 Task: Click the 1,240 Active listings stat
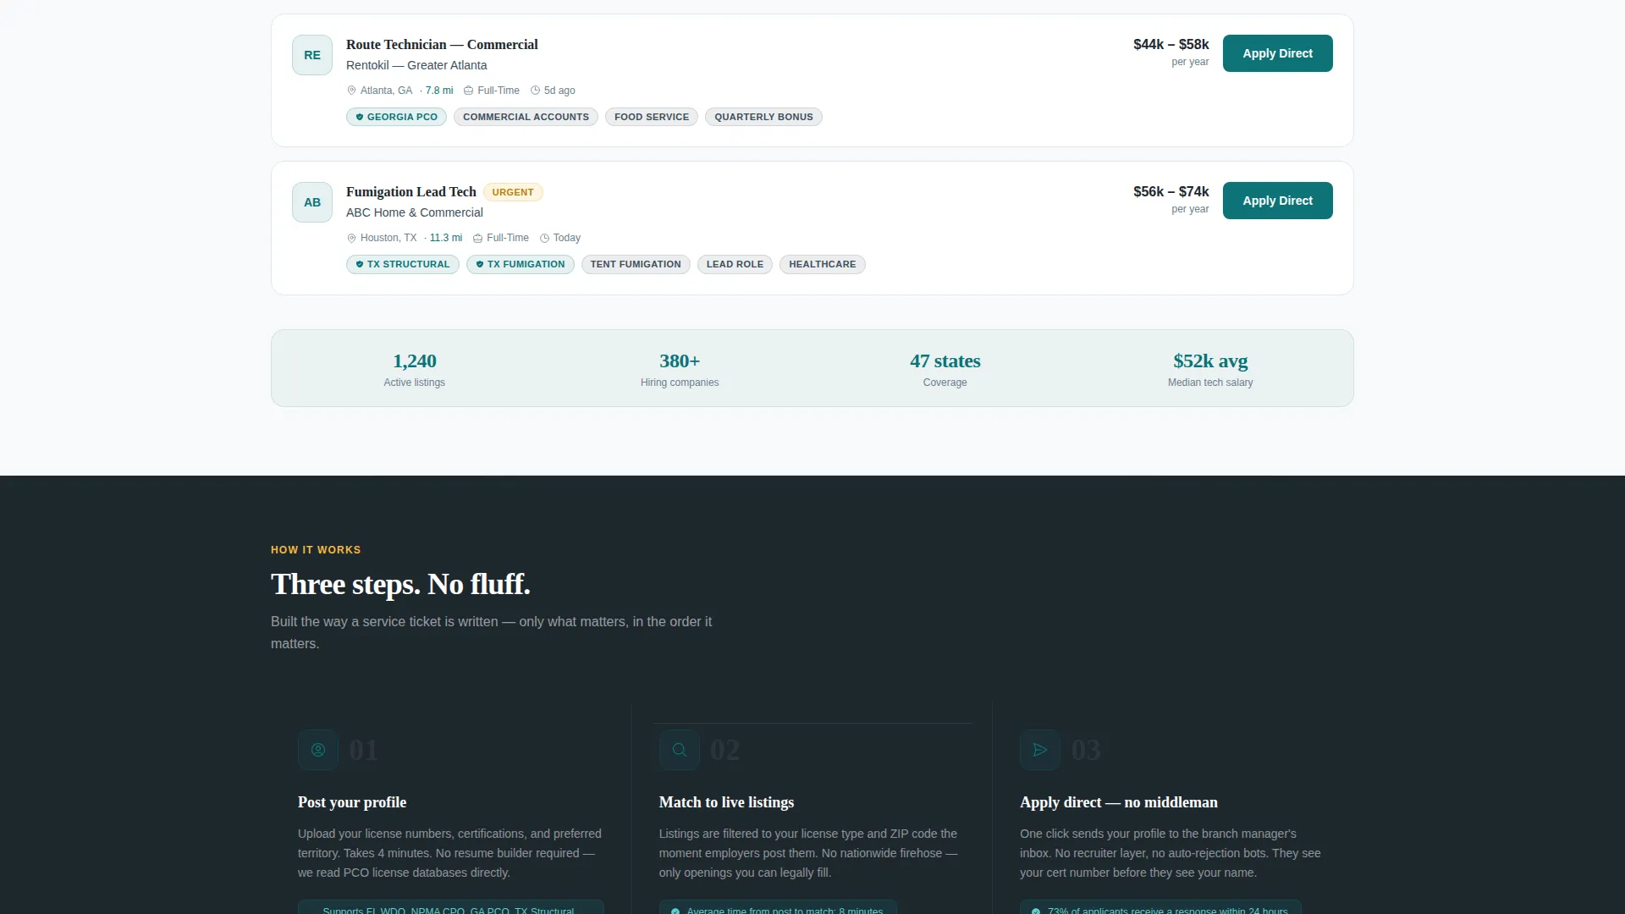click(415, 369)
